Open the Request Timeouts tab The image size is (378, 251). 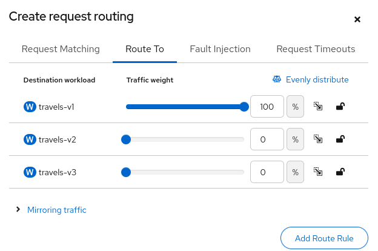click(316, 49)
